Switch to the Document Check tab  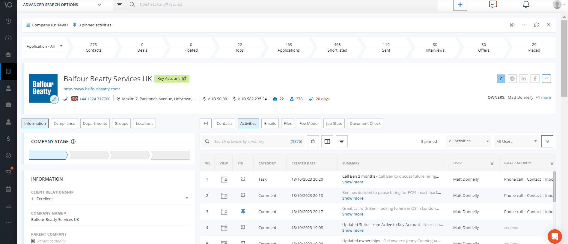365,123
